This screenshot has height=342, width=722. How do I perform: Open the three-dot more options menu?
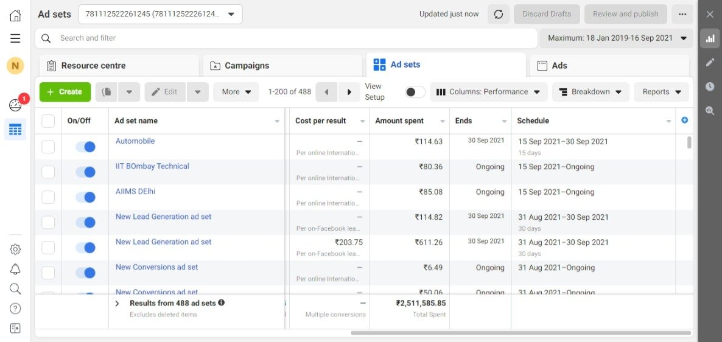coord(682,14)
